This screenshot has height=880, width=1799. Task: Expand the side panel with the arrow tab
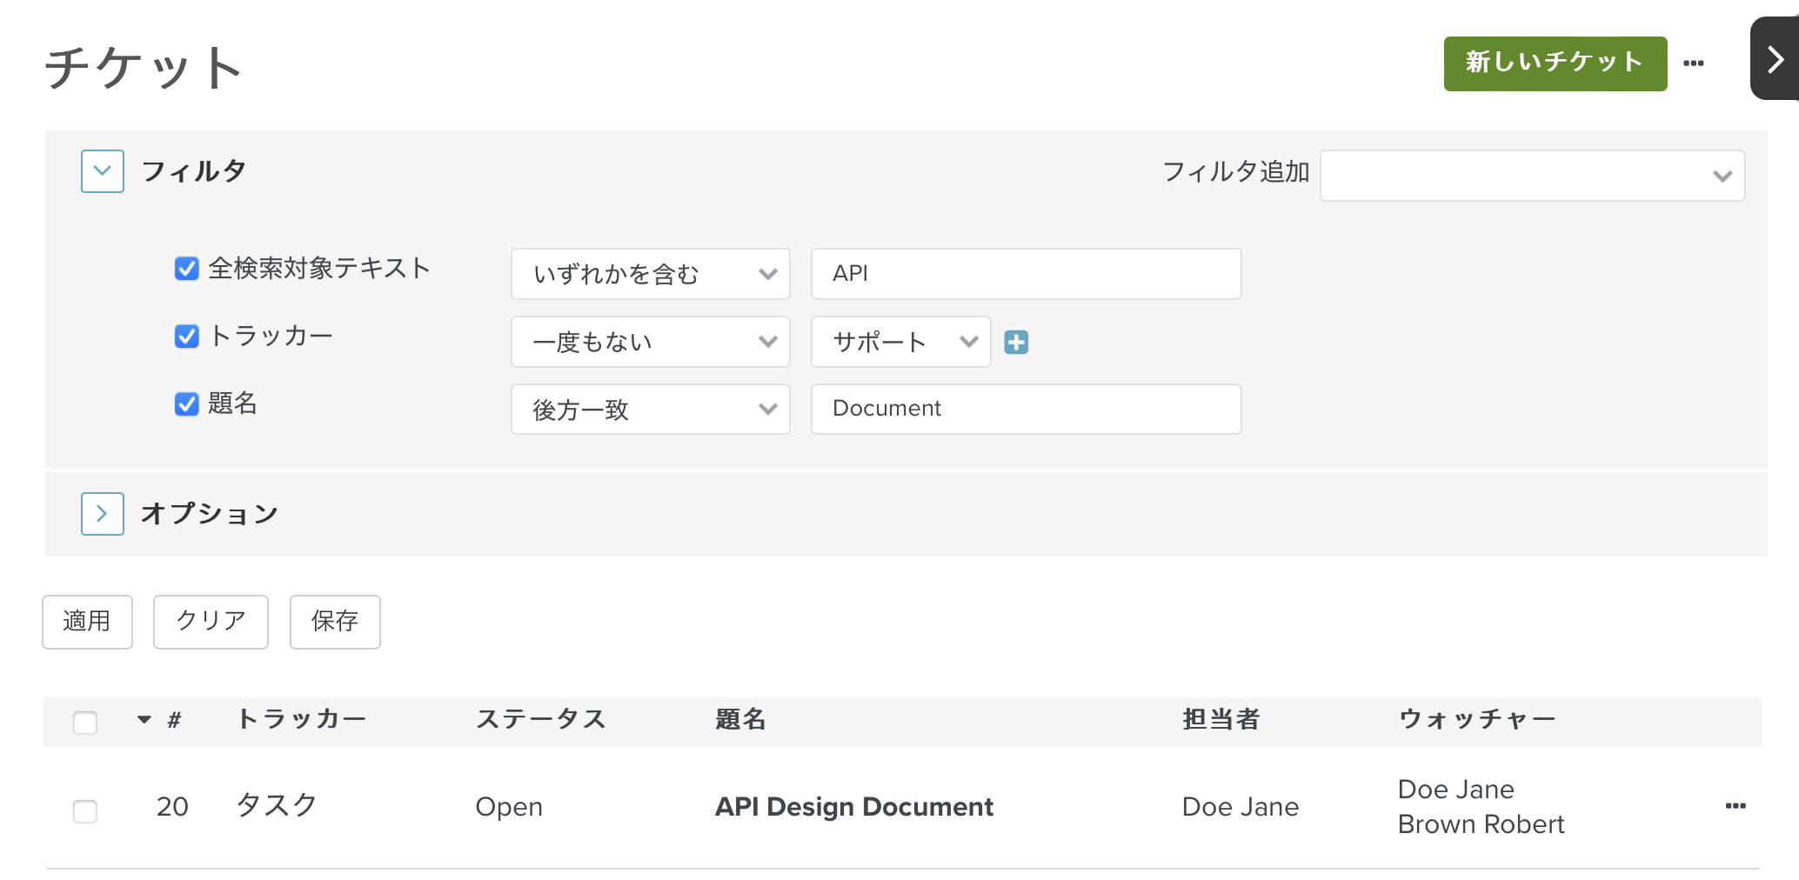tap(1775, 59)
